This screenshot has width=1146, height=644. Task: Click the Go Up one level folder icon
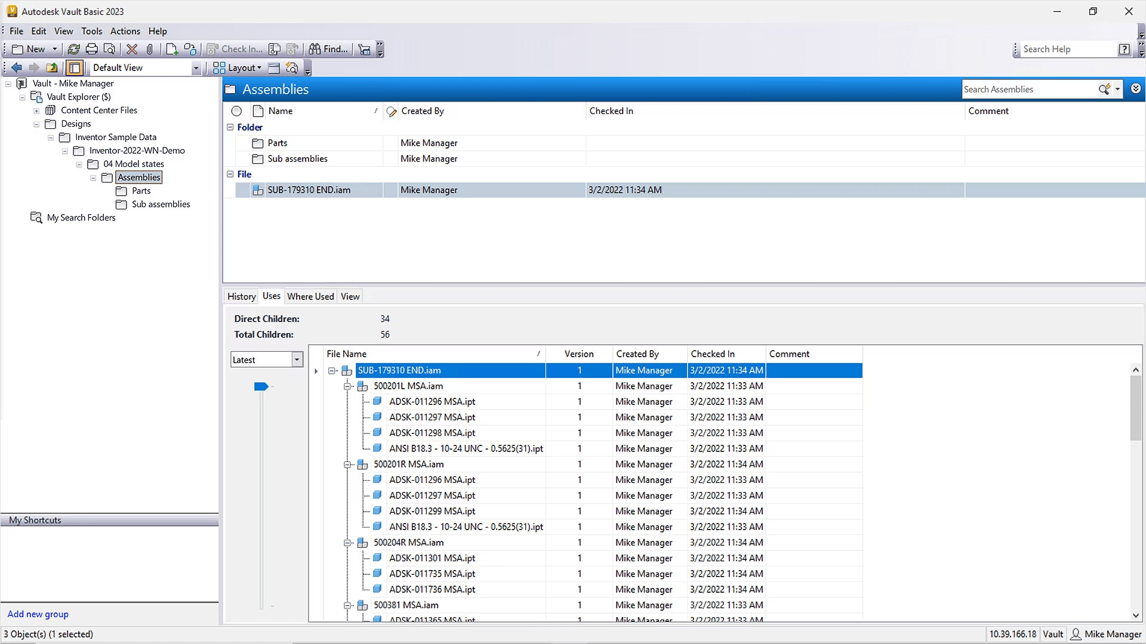52,67
